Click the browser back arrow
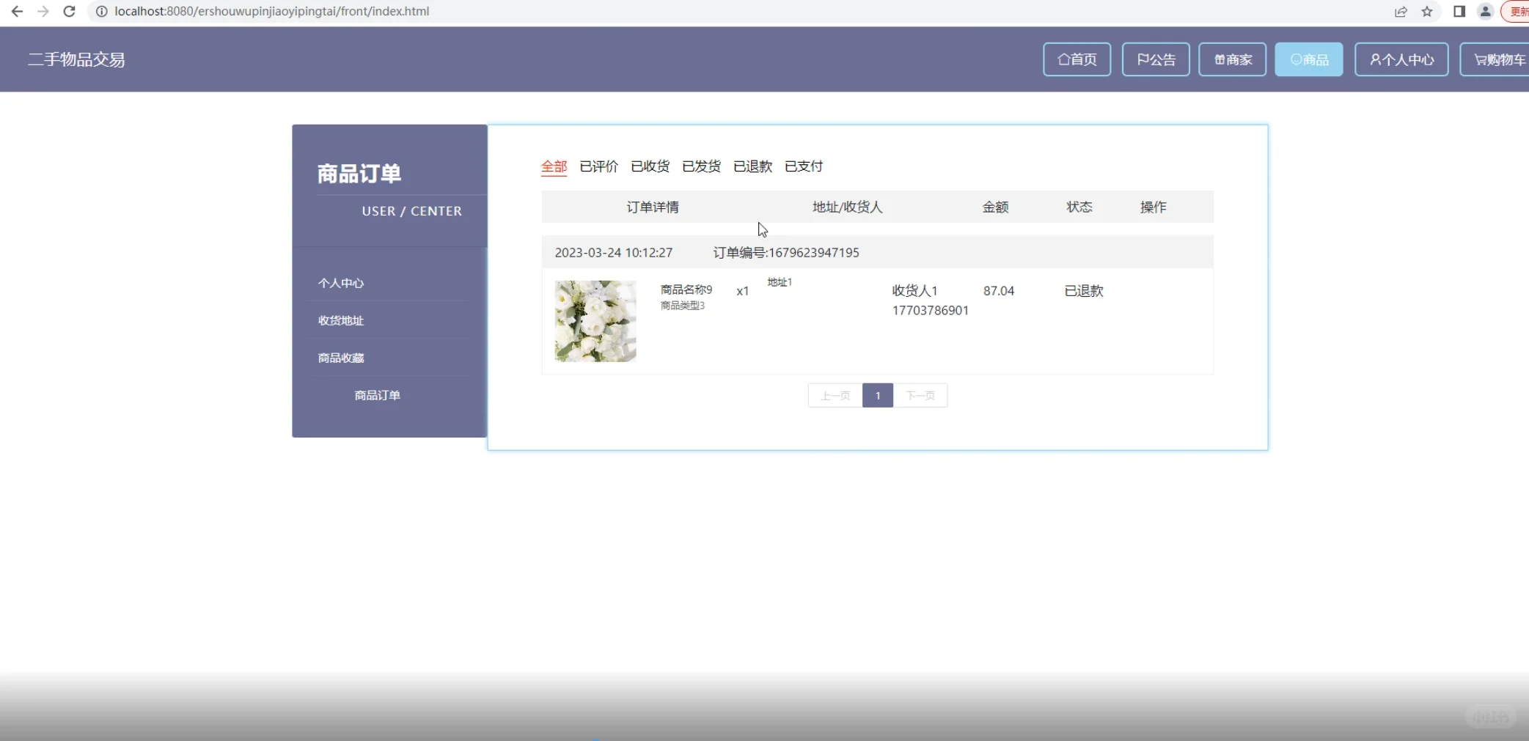Screen dimensions: 1529x741 point(17,11)
